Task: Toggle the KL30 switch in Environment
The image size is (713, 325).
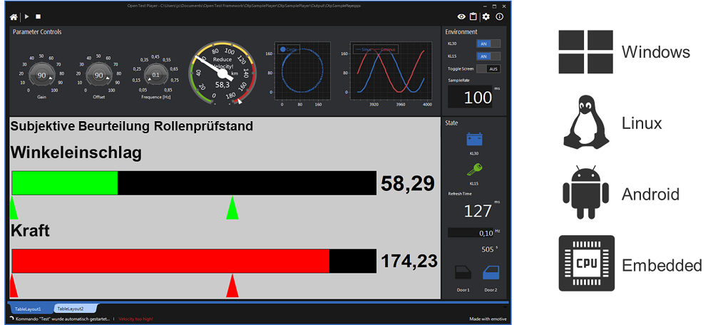Action: click(488, 43)
